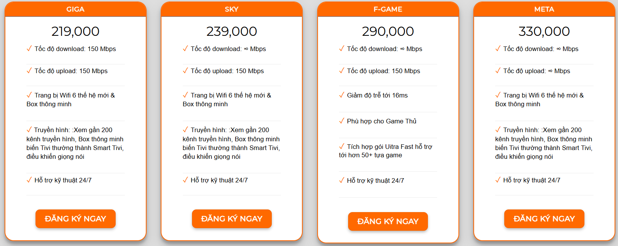The width and height of the screenshot is (618, 246).
Task: Click the 290,000 price of F-GAME
Action: point(388,31)
